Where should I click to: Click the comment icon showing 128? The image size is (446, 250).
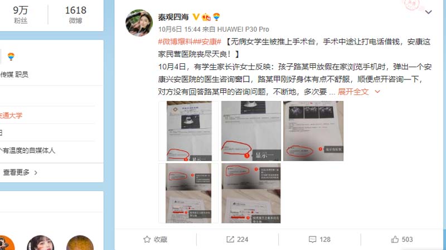point(312,239)
